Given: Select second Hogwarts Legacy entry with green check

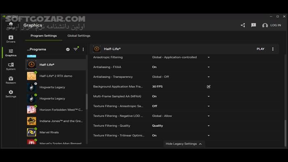Looking at the screenshot, I should (56, 99).
